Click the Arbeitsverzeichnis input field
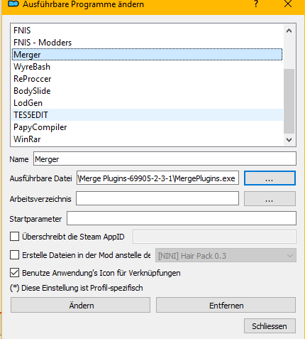 tap(157, 198)
